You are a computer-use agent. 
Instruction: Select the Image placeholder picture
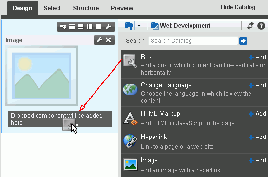[x=42, y=76]
